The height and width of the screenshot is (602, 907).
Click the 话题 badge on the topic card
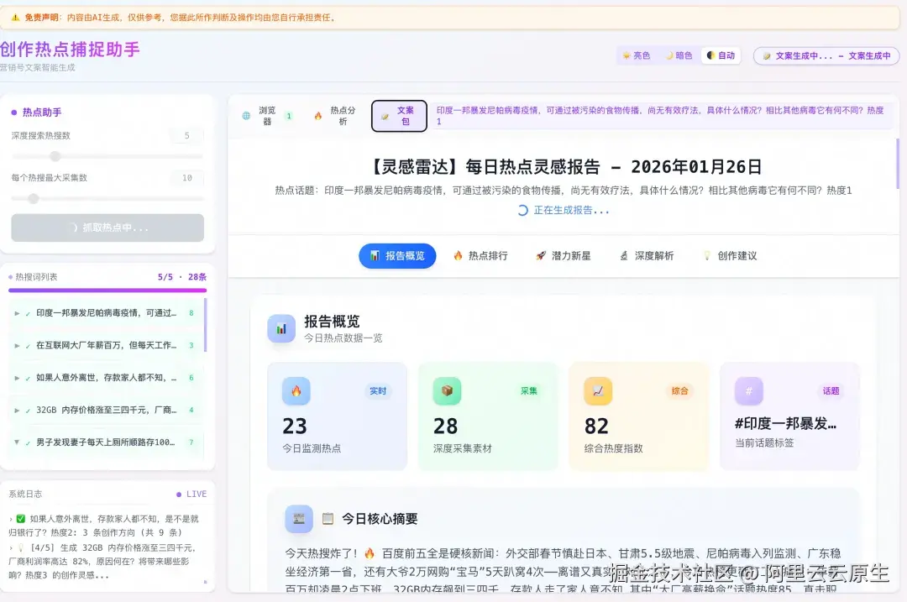click(831, 391)
